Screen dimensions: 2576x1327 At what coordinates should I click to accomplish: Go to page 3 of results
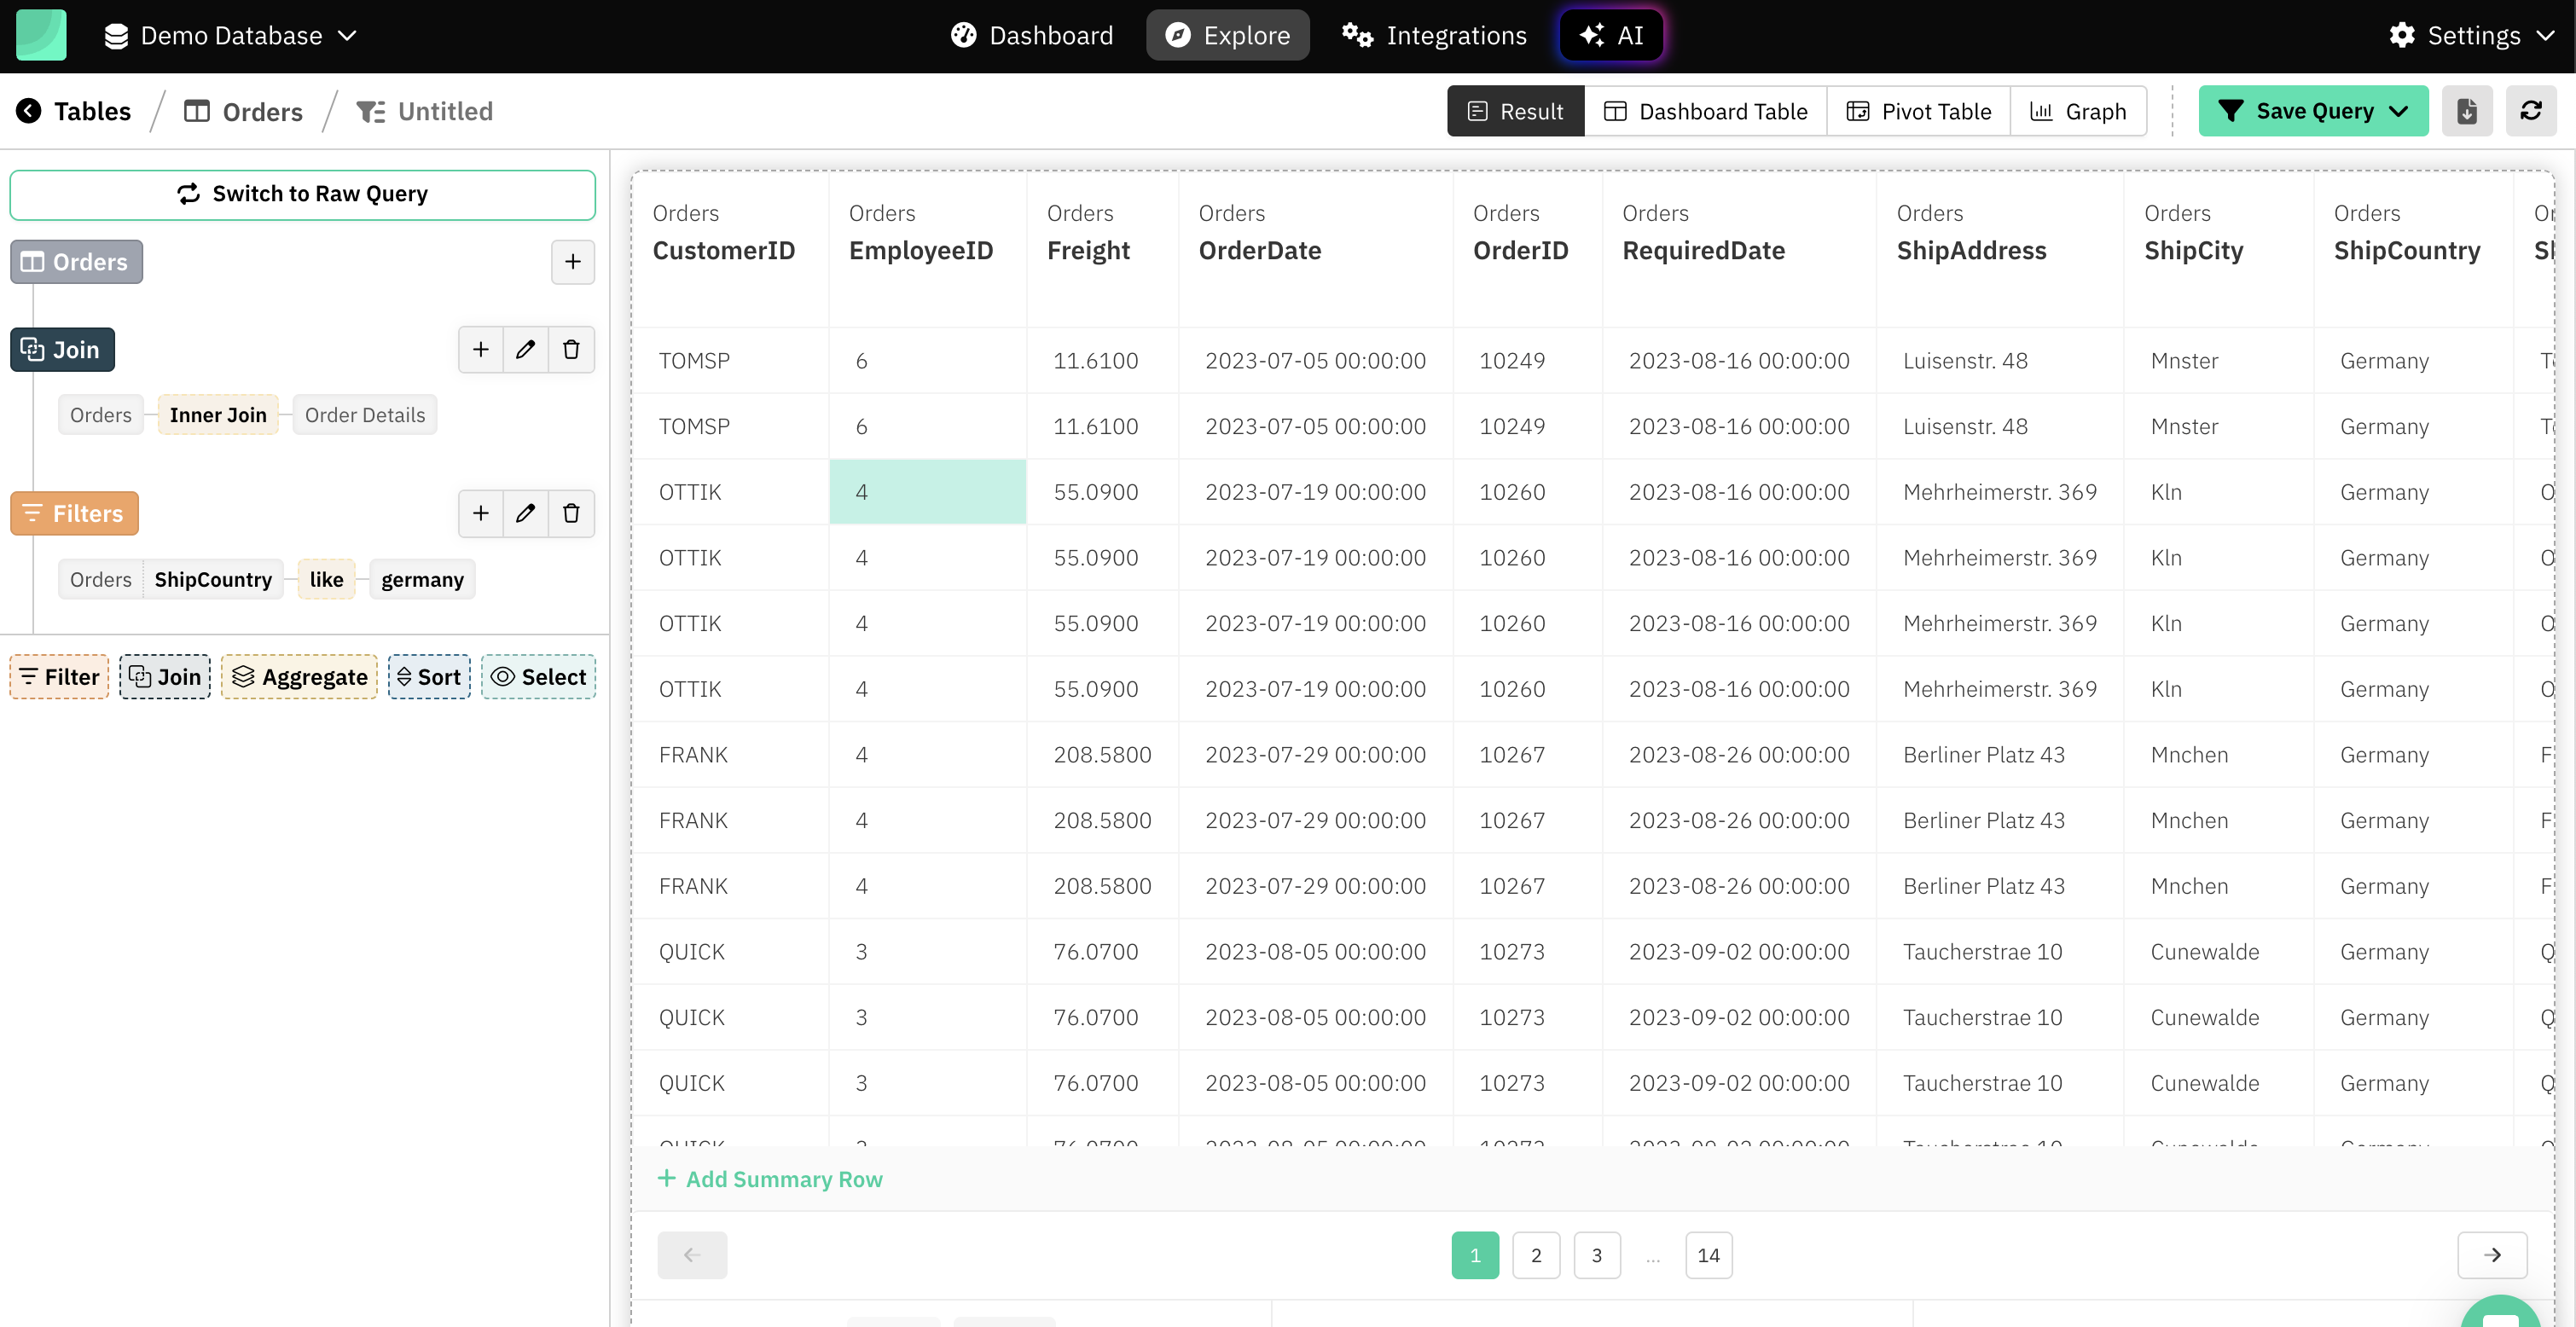pyautogui.click(x=1597, y=1255)
